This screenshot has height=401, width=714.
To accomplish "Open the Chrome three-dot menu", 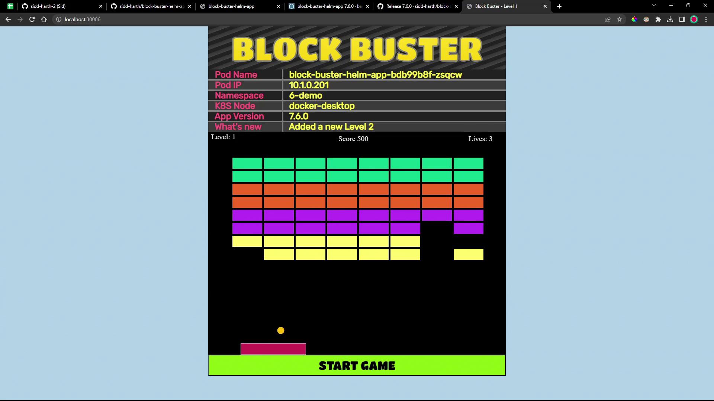I will [706, 19].
